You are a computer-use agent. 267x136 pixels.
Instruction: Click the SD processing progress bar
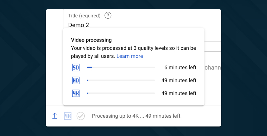[121, 68]
